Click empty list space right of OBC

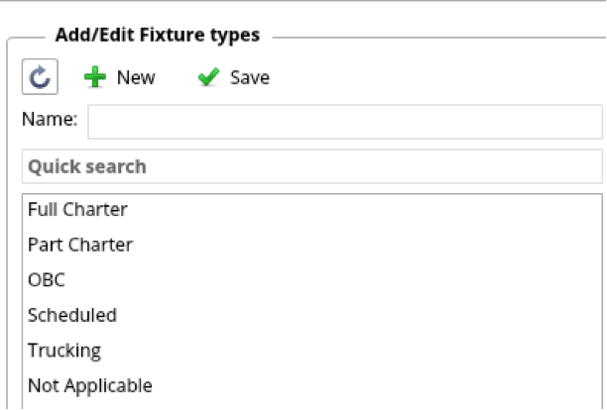[347, 280]
